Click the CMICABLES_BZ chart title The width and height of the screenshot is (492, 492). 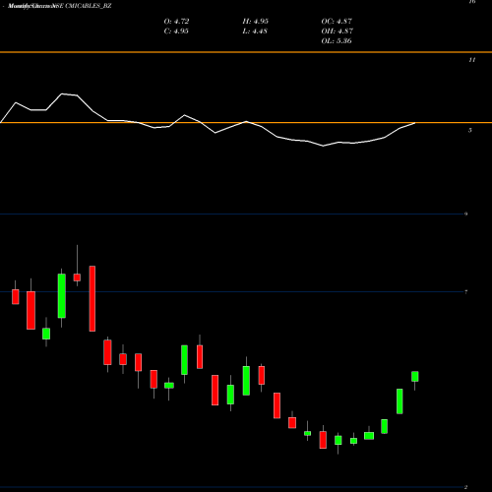tap(59, 6)
